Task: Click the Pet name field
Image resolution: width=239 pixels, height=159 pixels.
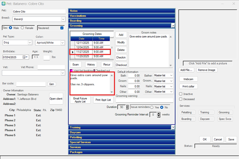Action: click(x=39, y=11)
